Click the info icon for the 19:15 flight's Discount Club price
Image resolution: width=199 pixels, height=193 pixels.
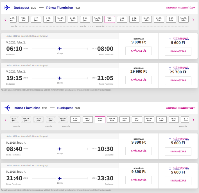pos(170,68)
